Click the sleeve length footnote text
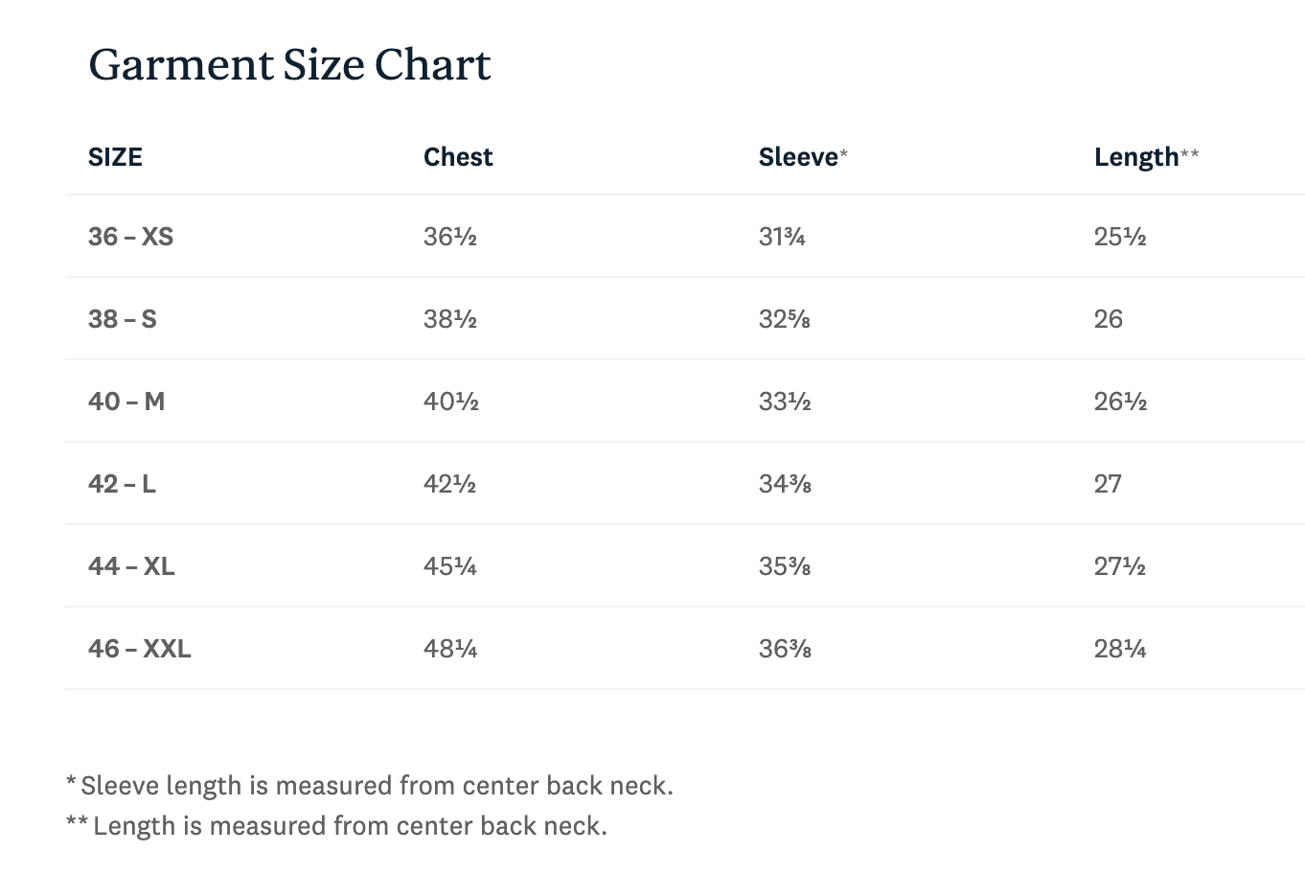Image resolution: width=1305 pixels, height=874 pixels. click(370, 786)
